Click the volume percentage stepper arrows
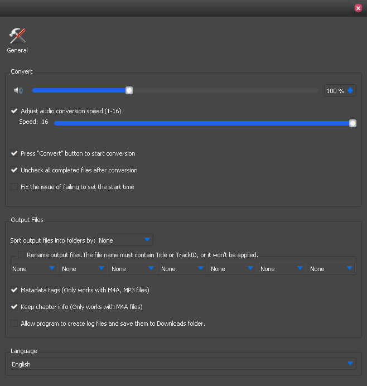This screenshot has height=386, width=367. click(350, 90)
